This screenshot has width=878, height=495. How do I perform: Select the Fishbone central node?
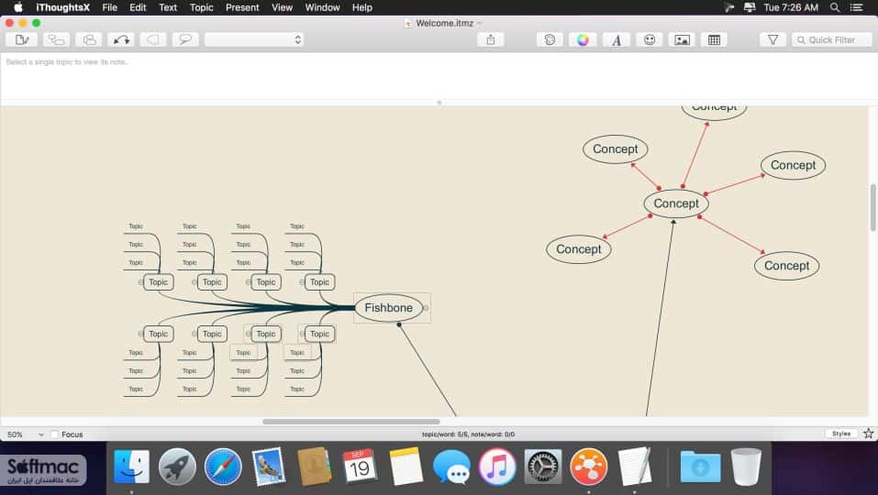(389, 308)
